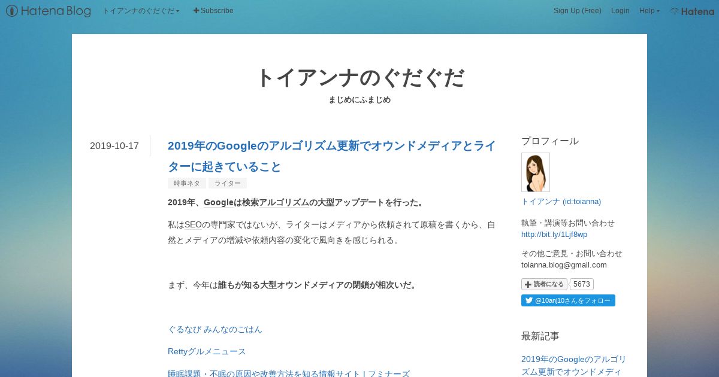Open トイアンナ (id:toianna) profile link

[x=561, y=201]
